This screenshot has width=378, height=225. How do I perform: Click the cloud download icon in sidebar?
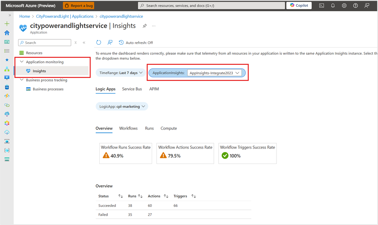click(x=7, y=114)
